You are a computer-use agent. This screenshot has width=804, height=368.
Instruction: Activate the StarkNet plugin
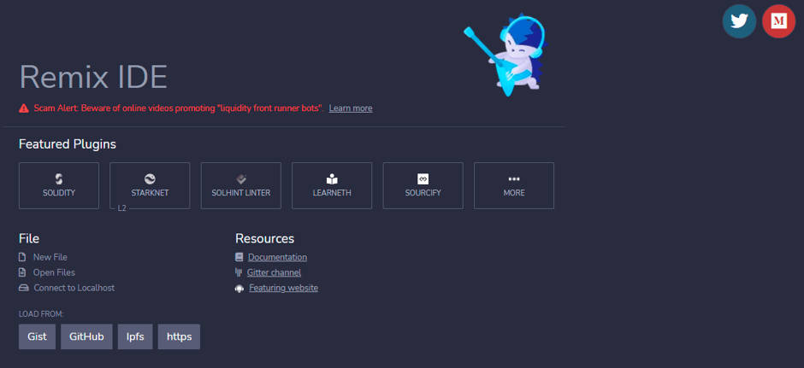150,186
